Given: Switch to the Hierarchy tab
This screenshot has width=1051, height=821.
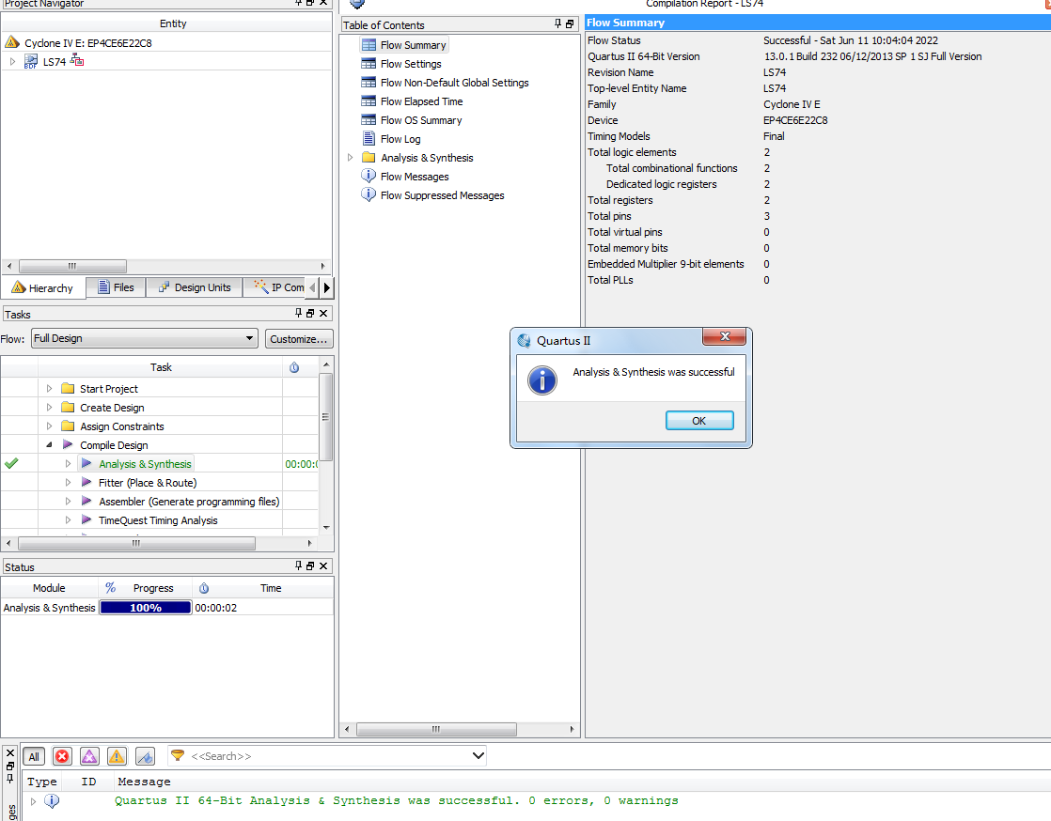Looking at the screenshot, I should pos(43,288).
